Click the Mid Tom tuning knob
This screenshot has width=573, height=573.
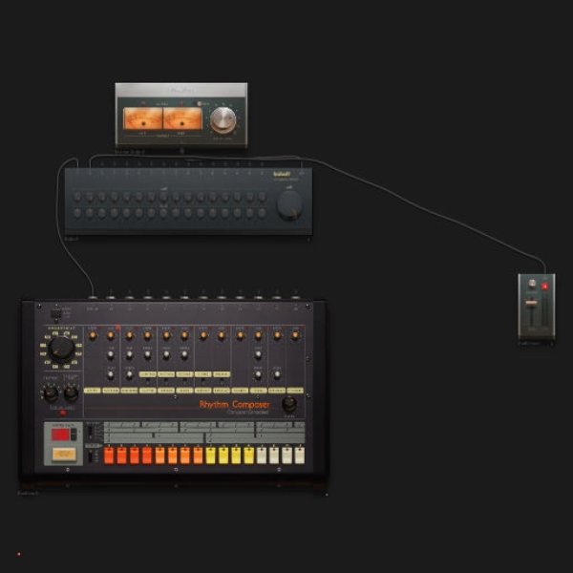[x=166, y=354]
